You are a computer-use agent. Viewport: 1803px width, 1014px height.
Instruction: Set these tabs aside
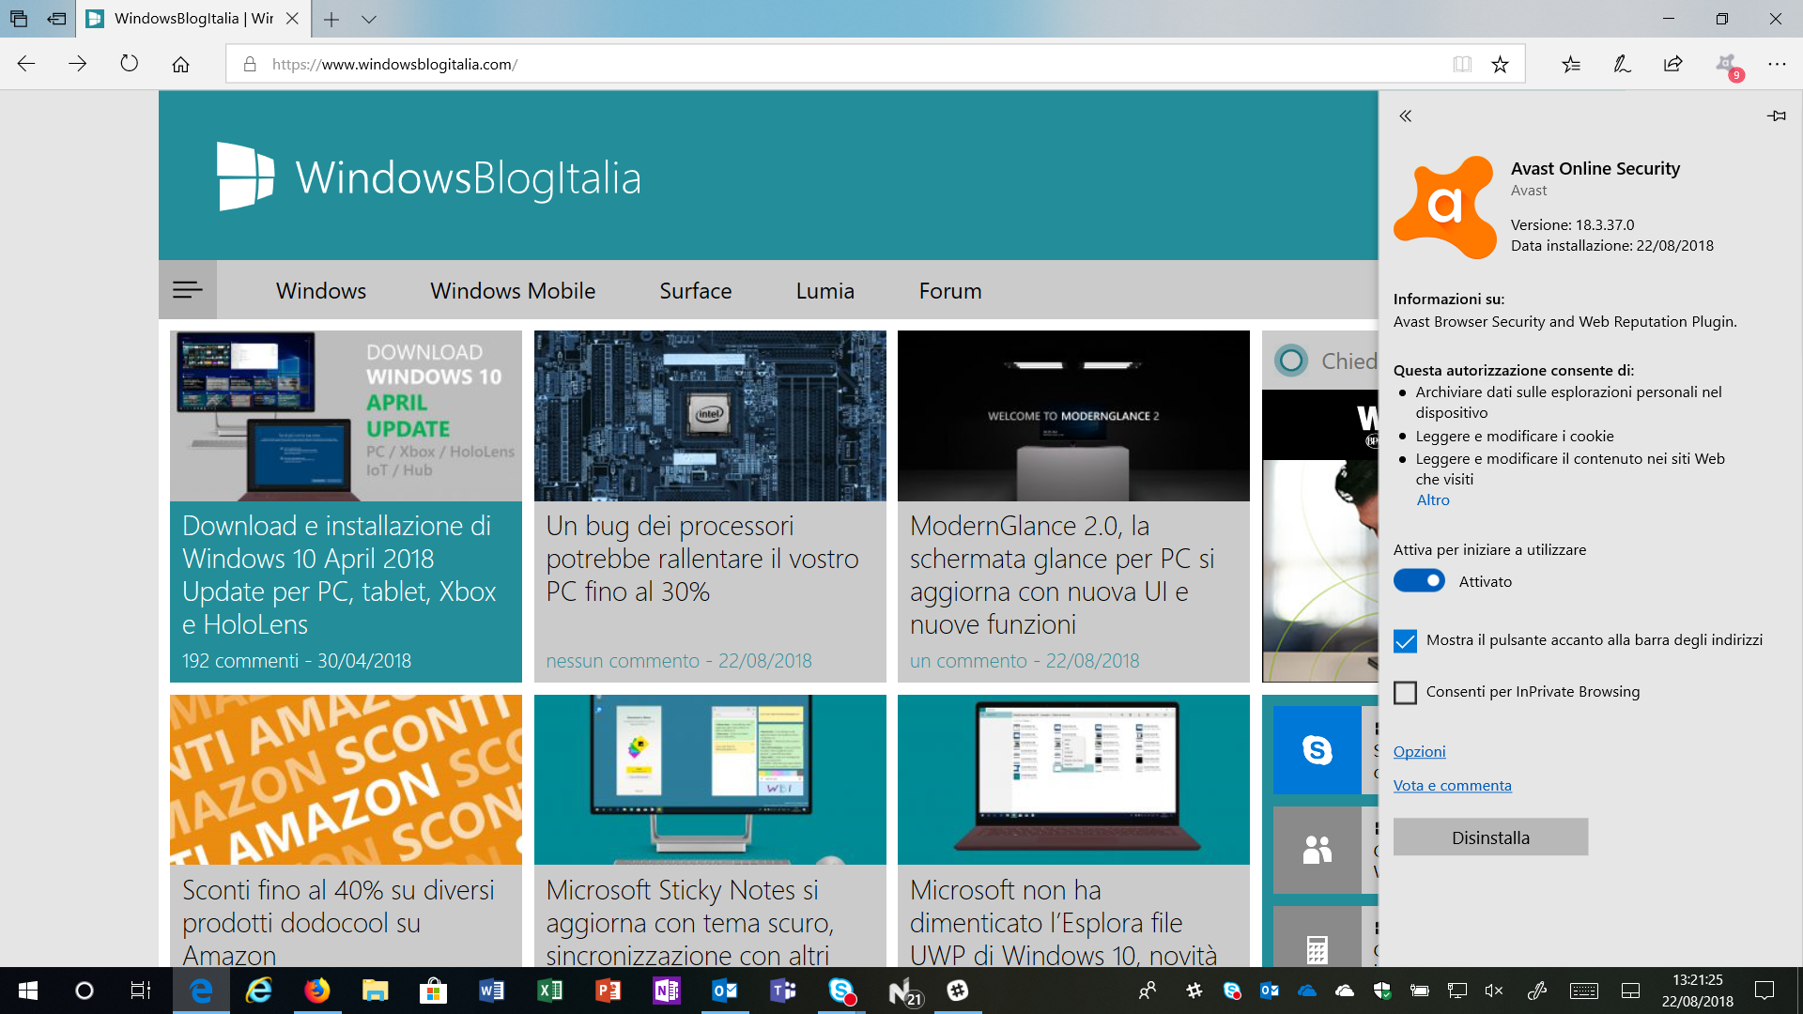click(57, 19)
